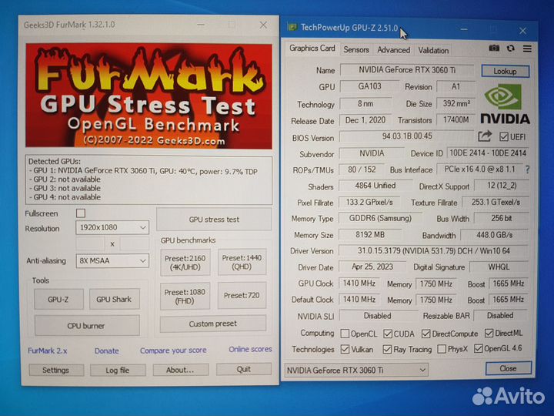Click the BIOS export share icon
This screenshot has width=554, height=416.
tap(485, 137)
